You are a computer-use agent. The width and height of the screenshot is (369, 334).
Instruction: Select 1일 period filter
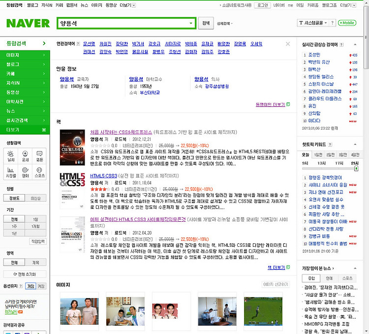35,219
